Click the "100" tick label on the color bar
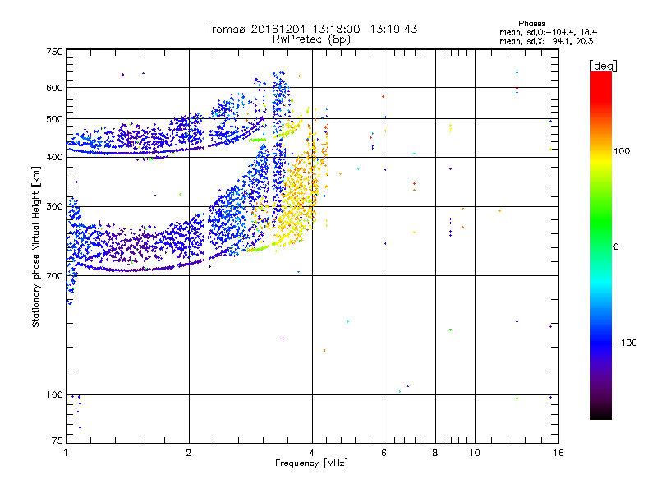Image resolution: width=657 pixels, height=493 pixels. click(x=622, y=151)
